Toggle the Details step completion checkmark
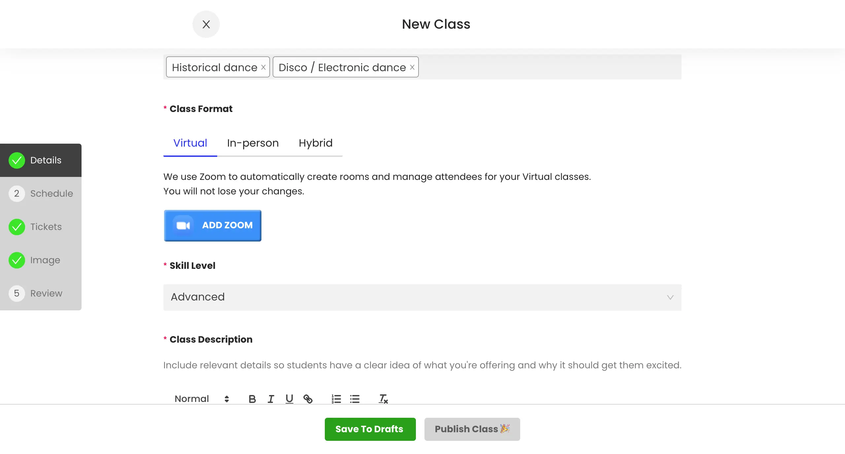The width and height of the screenshot is (845, 454). click(16, 160)
